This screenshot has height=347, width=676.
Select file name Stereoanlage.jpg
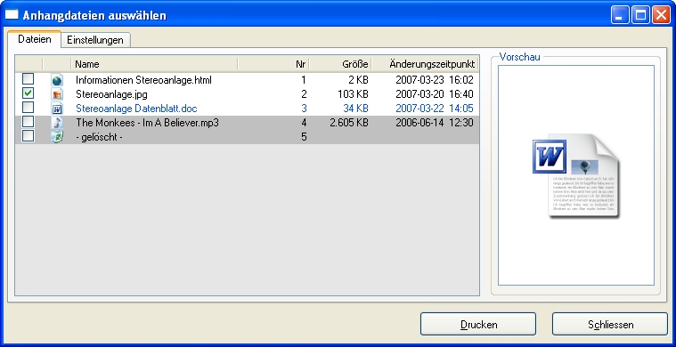[x=111, y=94]
